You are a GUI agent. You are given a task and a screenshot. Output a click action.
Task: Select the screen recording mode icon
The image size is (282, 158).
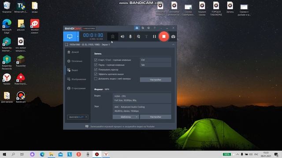pos(70,36)
